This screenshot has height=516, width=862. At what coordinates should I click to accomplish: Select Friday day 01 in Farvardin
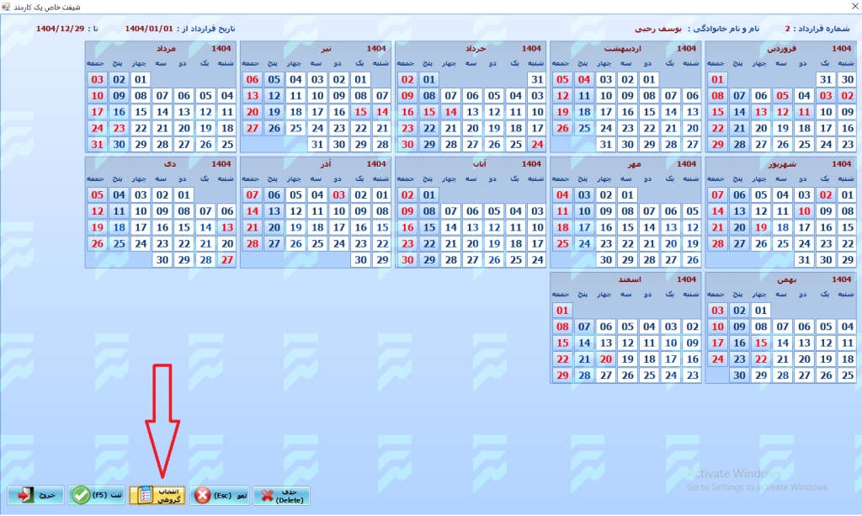tap(717, 80)
